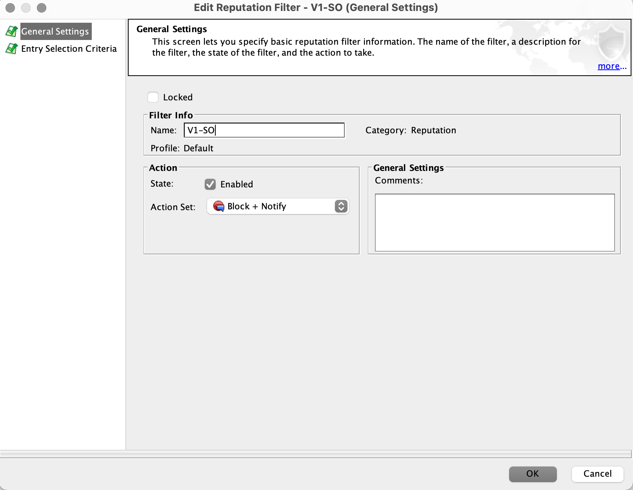Click inside the Name text field
Image resolution: width=633 pixels, height=490 pixels.
(x=264, y=130)
